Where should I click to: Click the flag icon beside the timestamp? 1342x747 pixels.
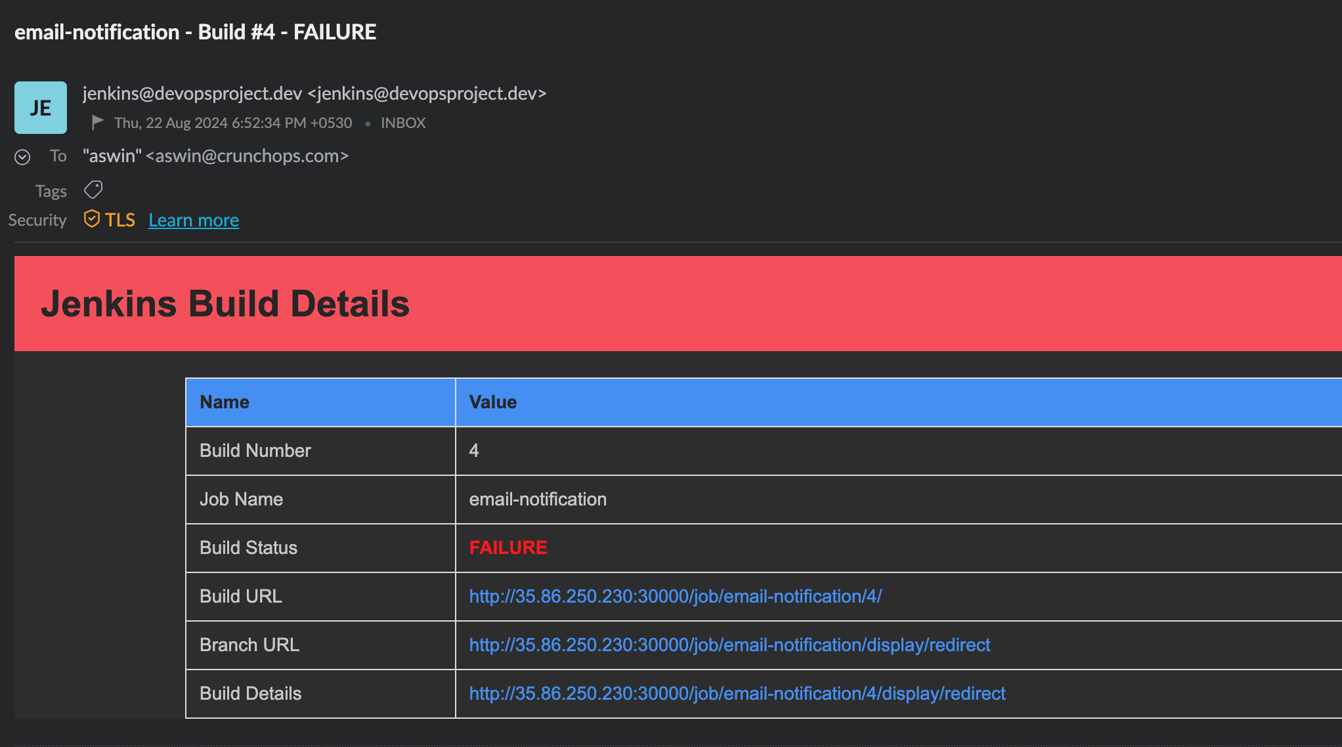pos(97,121)
